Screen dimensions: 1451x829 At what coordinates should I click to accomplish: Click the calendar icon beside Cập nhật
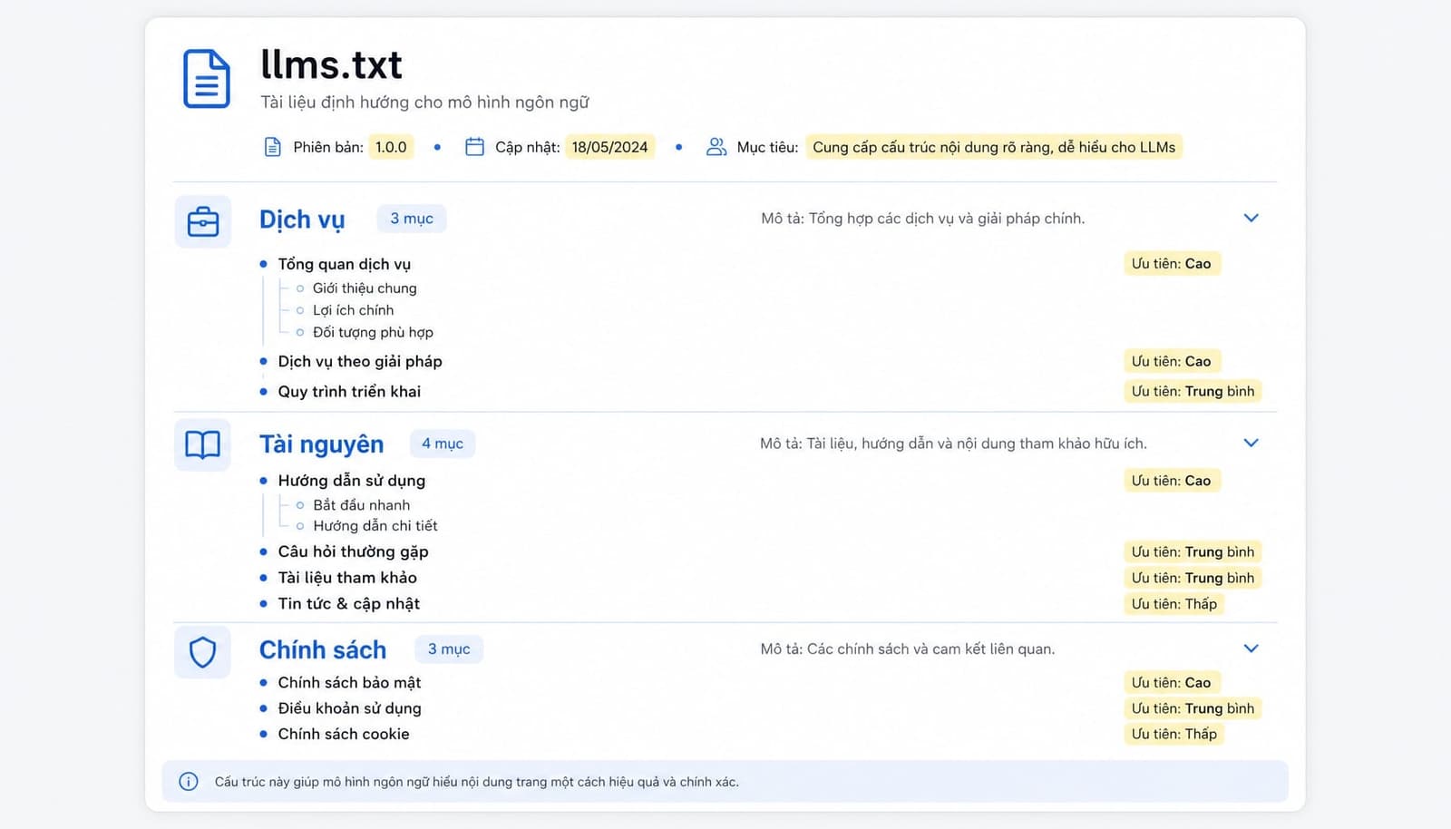point(474,147)
